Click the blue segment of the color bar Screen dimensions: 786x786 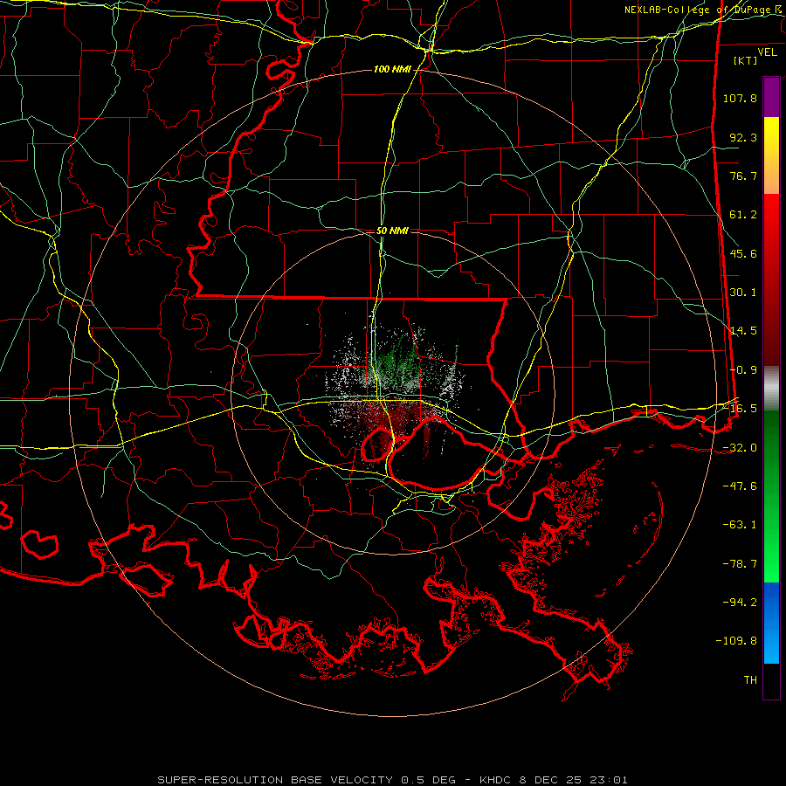(771, 623)
